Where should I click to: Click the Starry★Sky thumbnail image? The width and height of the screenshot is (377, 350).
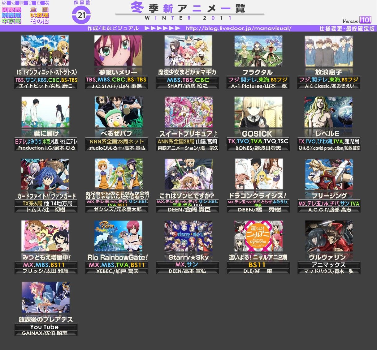click(x=188, y=236)
